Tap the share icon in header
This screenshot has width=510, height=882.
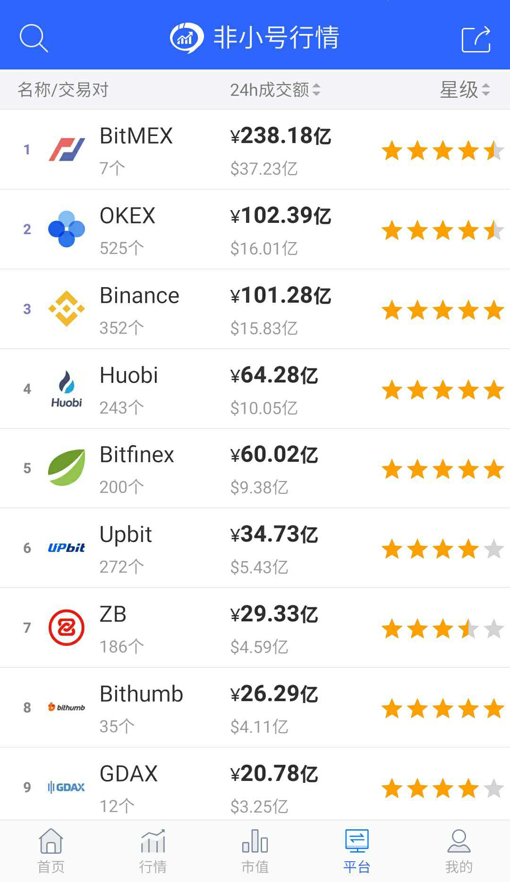pos(476,39)
